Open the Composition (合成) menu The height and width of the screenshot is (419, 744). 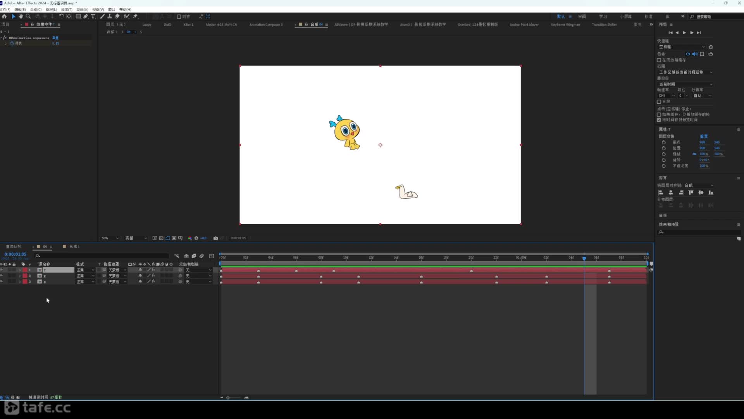pos(36,9)
